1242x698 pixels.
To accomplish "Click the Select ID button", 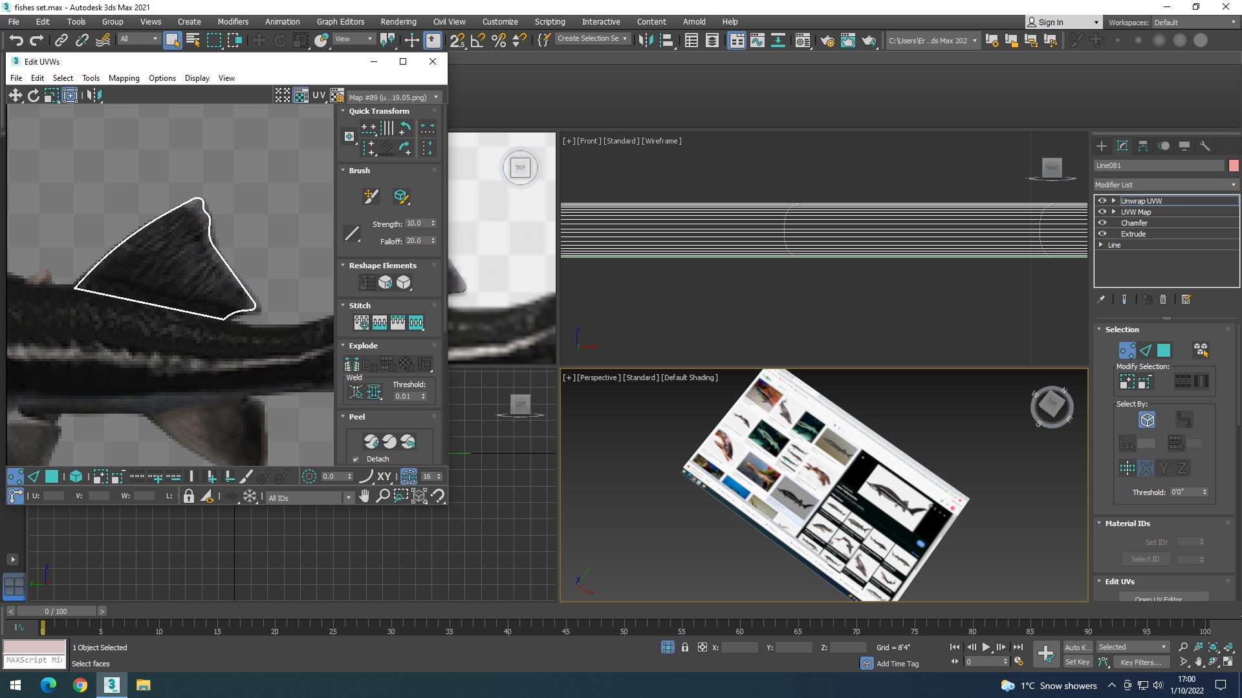I will click(1145, 559).
